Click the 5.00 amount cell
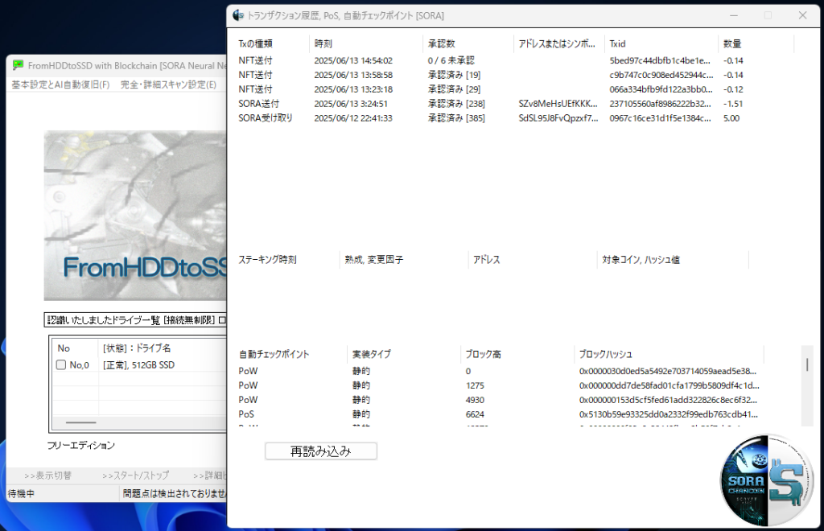824x531 pixels. tap(731, 118)
